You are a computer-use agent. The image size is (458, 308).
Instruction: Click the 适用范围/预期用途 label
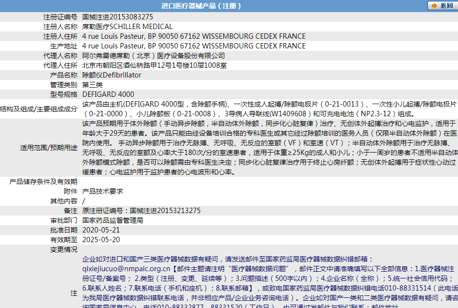(x=49, y=148)
